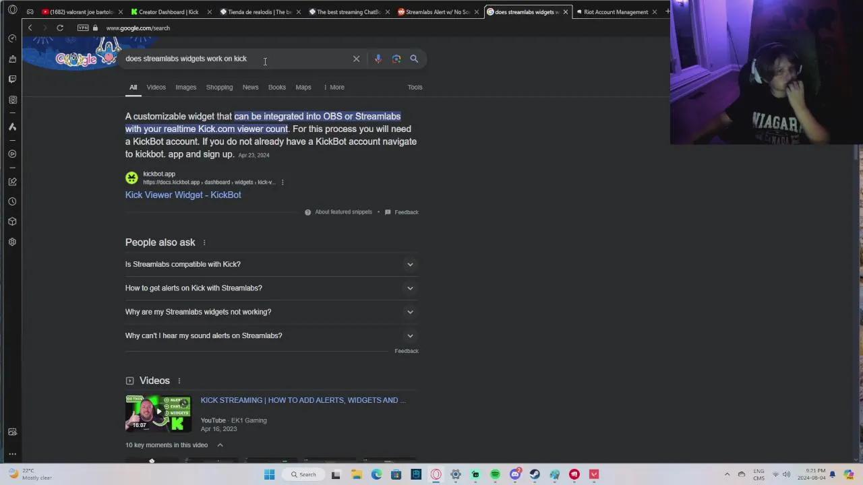Open the GX Cleaner chip icon
Image resolution: width=863 pixels, height=485 pixels.
(12, 100)
